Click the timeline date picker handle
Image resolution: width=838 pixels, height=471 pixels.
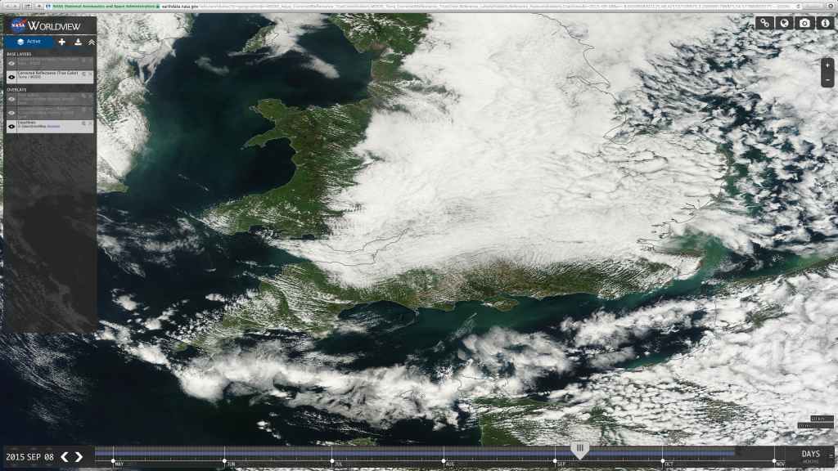[580, 449]
